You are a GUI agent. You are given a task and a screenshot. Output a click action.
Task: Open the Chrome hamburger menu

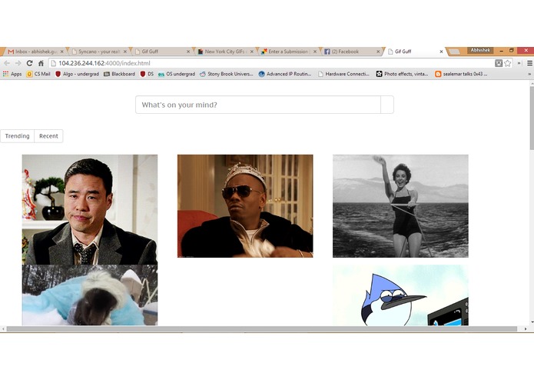pos(529,63)
